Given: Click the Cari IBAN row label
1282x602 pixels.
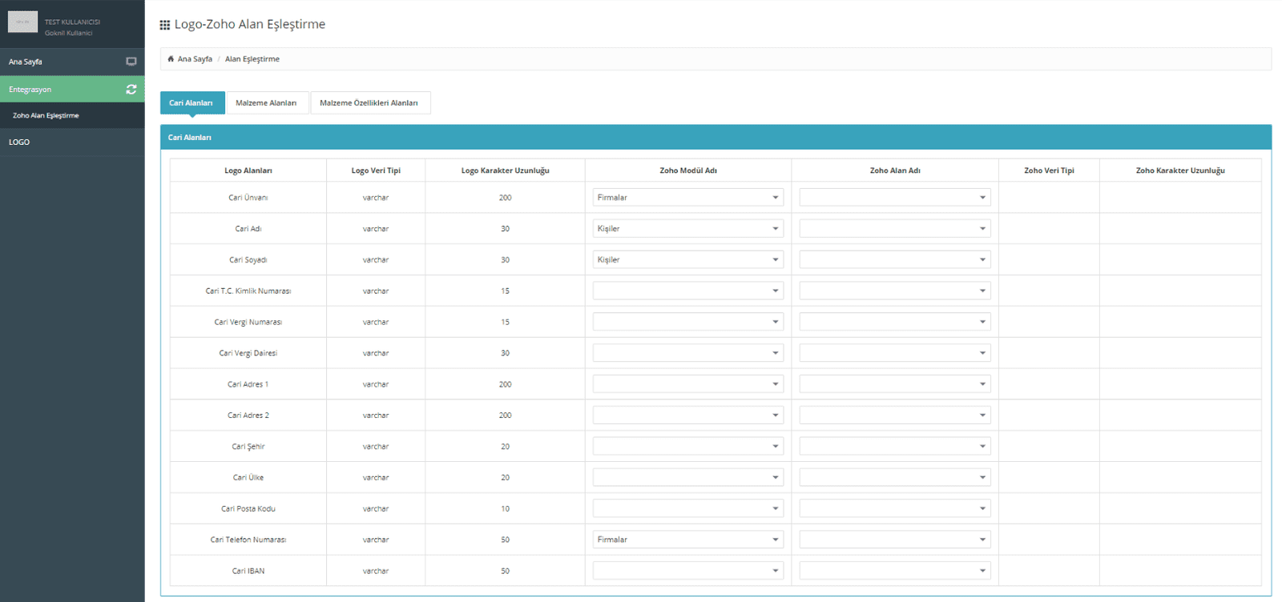Looking at the screenshot, I should pyautogui.click(x=248, y=572).
